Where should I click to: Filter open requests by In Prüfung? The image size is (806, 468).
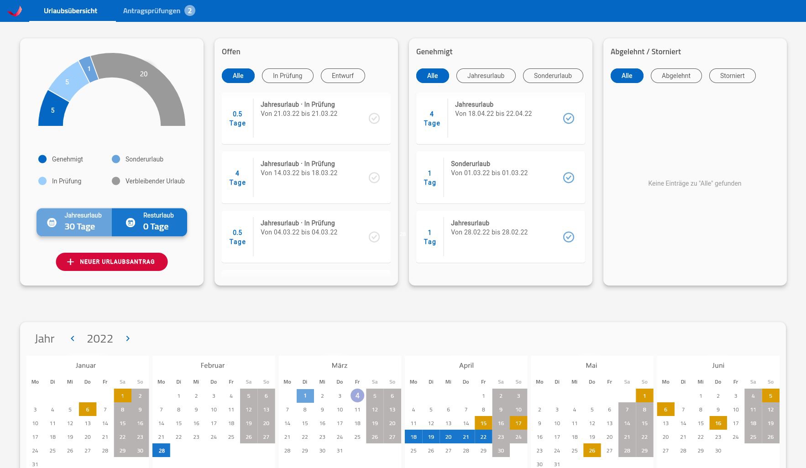[288, 76]
